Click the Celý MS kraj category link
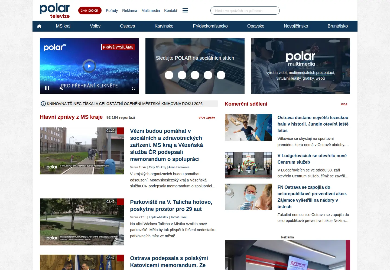 (x=157, y=167)
